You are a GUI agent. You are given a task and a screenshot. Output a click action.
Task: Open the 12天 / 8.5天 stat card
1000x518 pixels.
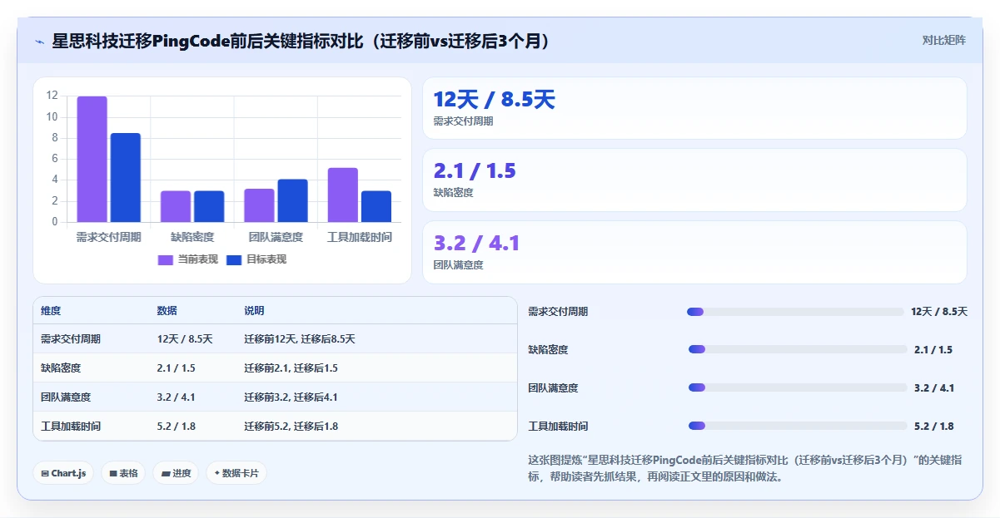694,108
